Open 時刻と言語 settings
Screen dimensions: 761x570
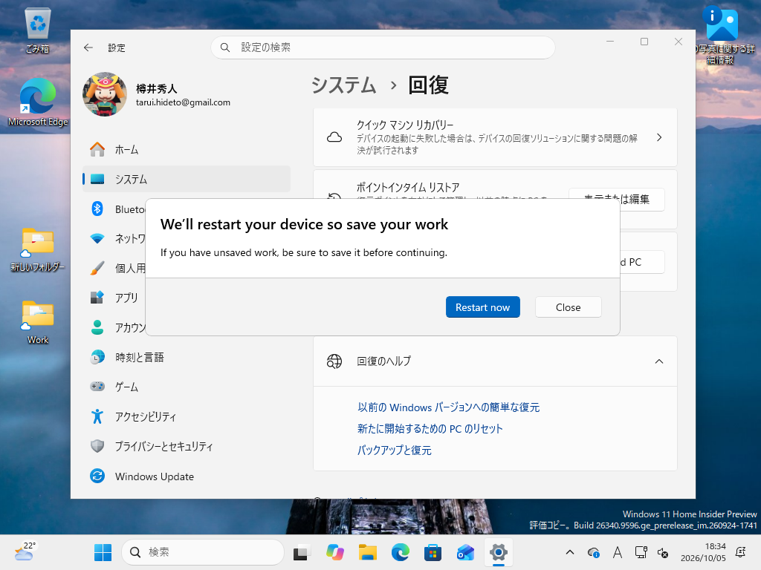(187, 357)
